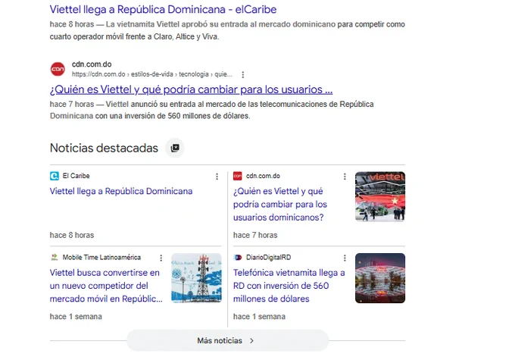Click the Noticias destacadas collection icon
This screenshot has width=515, height=360.
(175, 148)
